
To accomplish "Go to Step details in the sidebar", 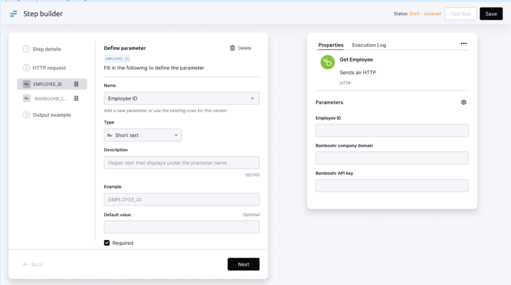I will (x=46, y=49).
